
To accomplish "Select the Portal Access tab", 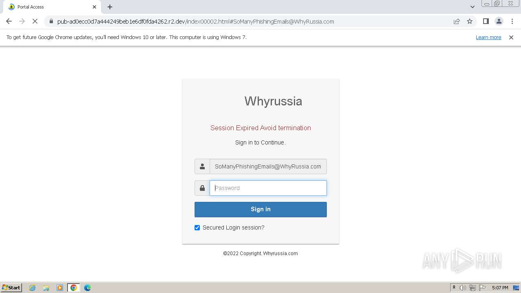I will coord(52,7).
